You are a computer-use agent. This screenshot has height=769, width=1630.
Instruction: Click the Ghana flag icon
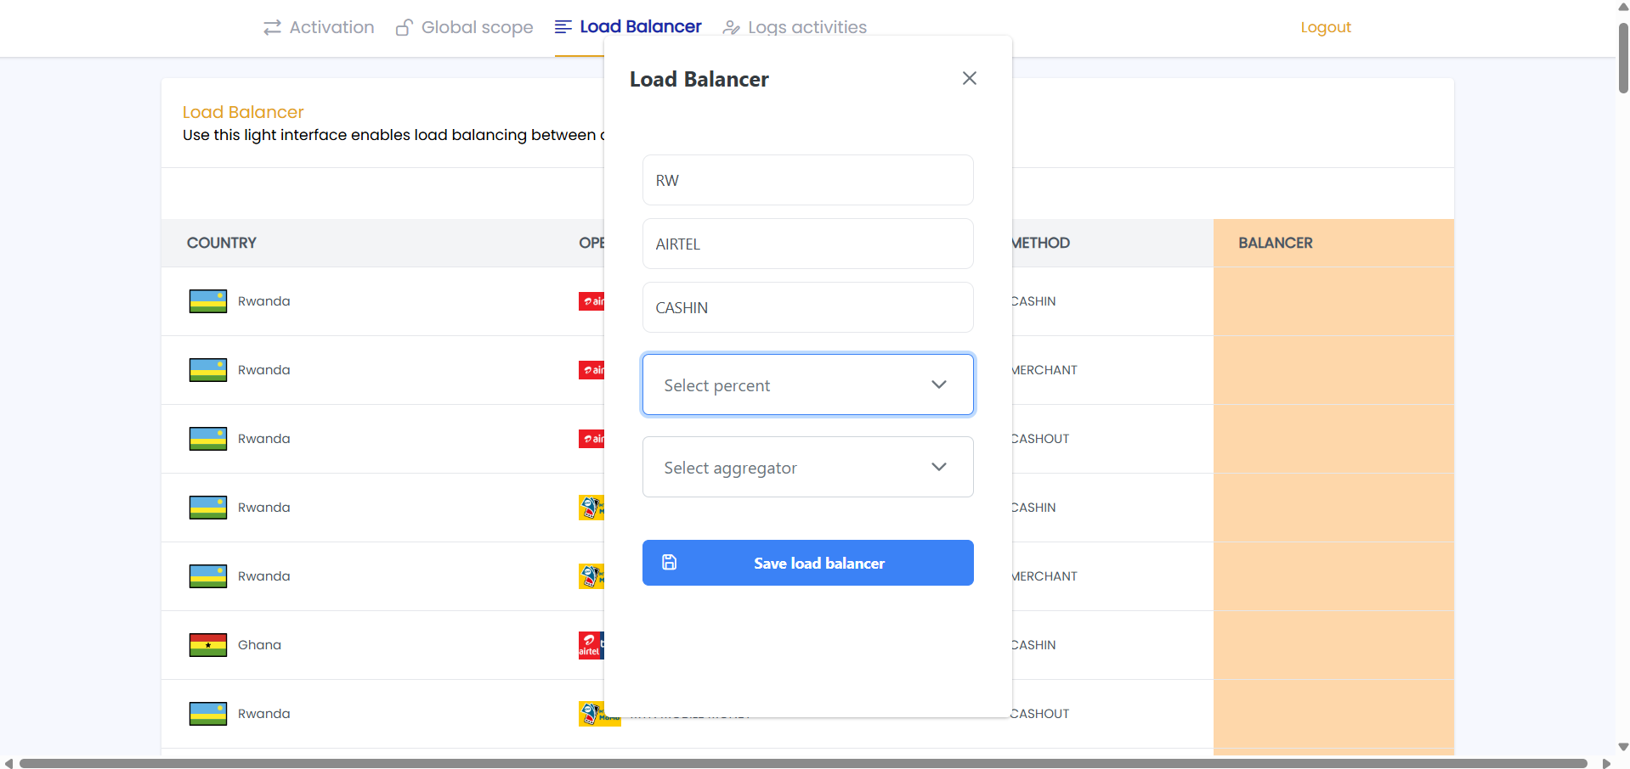(207, 645)
